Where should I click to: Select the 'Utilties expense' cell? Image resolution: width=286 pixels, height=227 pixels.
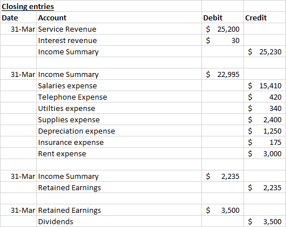[119, 108]
